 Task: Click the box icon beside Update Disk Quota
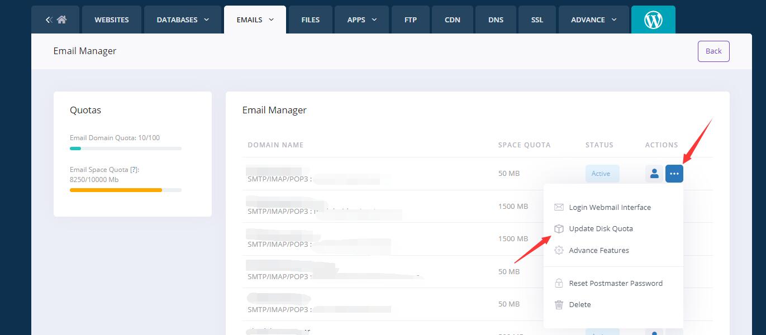tap(559, 229)
